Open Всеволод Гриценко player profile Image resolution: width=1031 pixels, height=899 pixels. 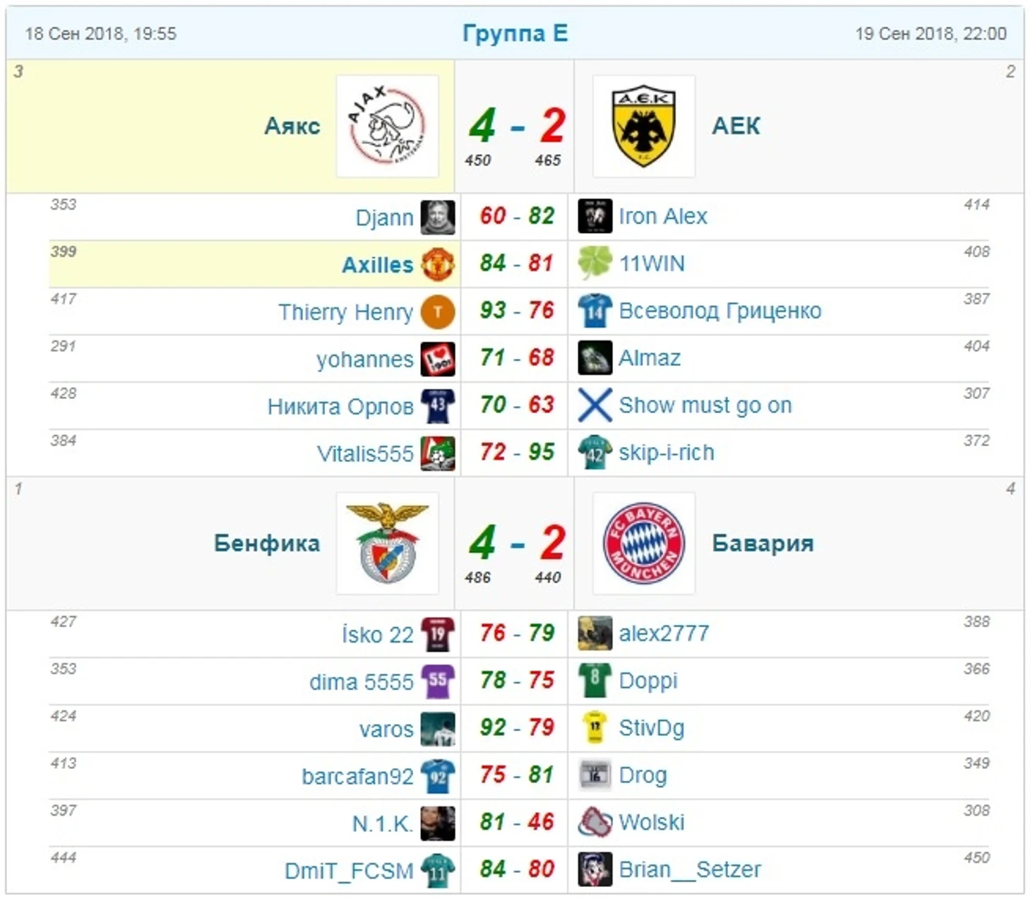tap(720, 311)
